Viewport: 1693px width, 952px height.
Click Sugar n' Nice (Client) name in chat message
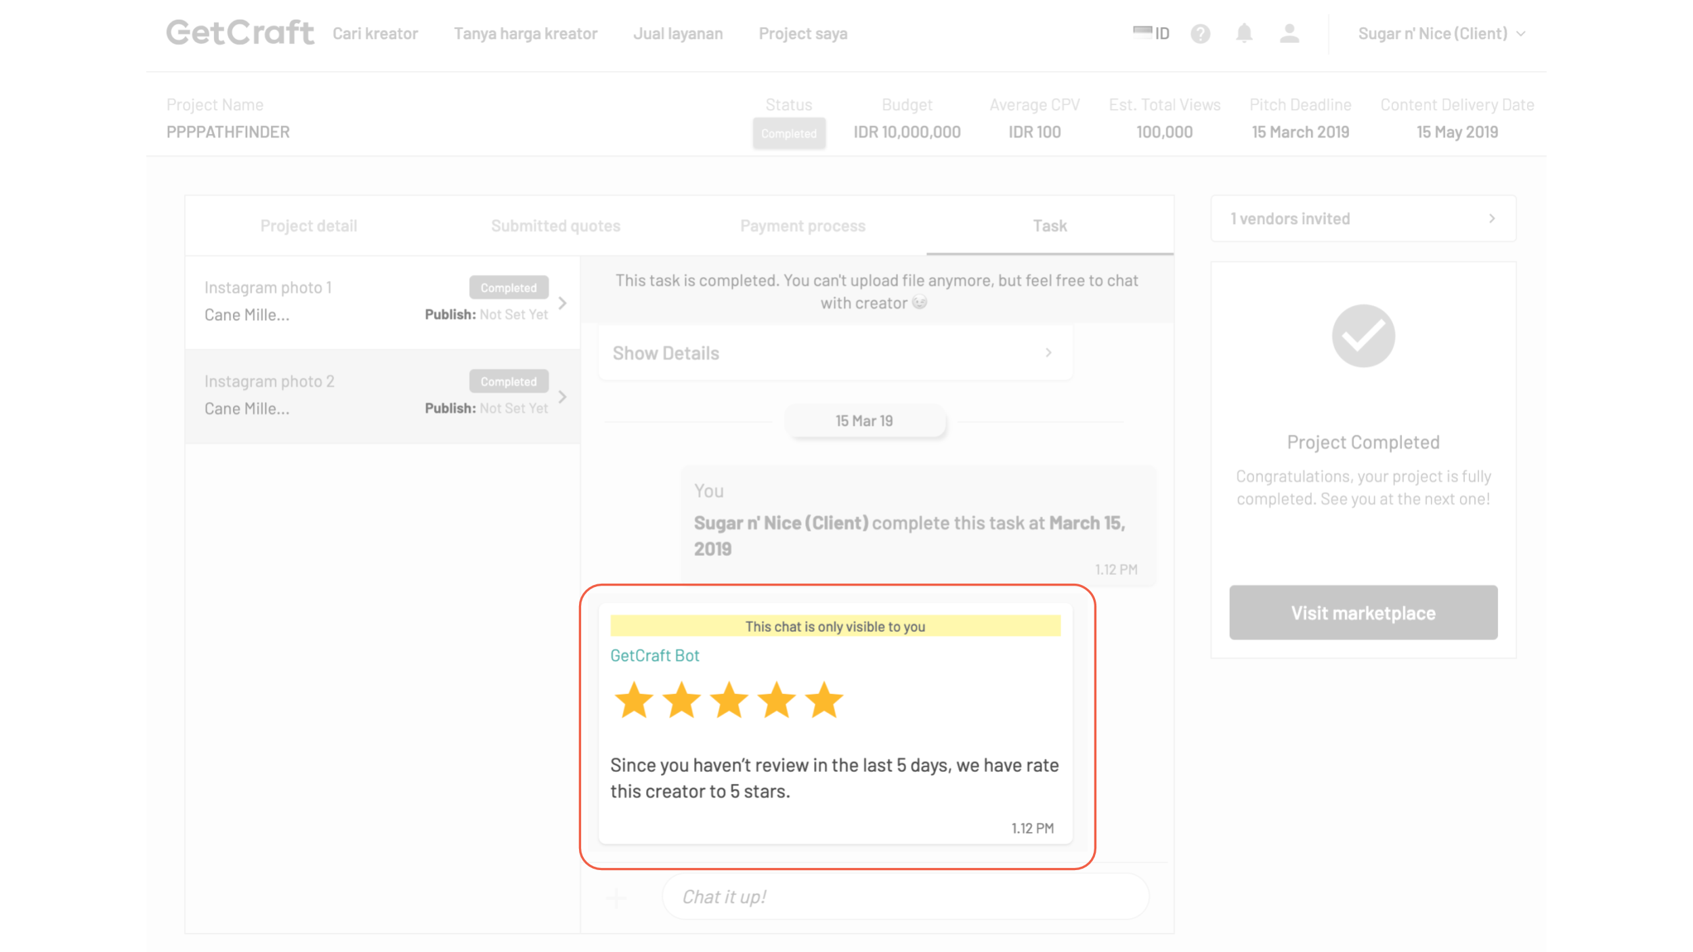[x=781, y=523]
